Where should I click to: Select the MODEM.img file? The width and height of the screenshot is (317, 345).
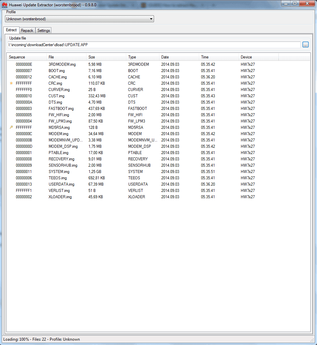tap(58, 134)
